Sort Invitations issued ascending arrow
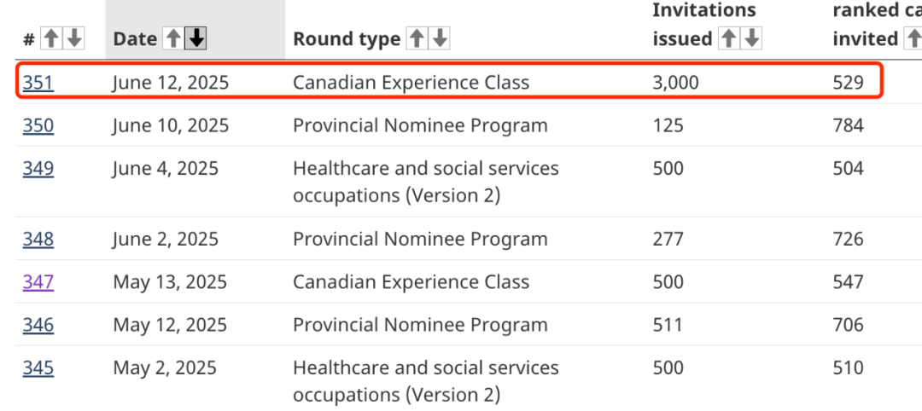The image size is (922, 411). (729, 38)
